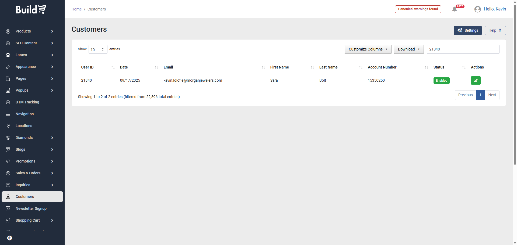Click the Appearance brush icon
Image resolution: width=517 pixels, height=245 pixels.
tap(8, 67)
